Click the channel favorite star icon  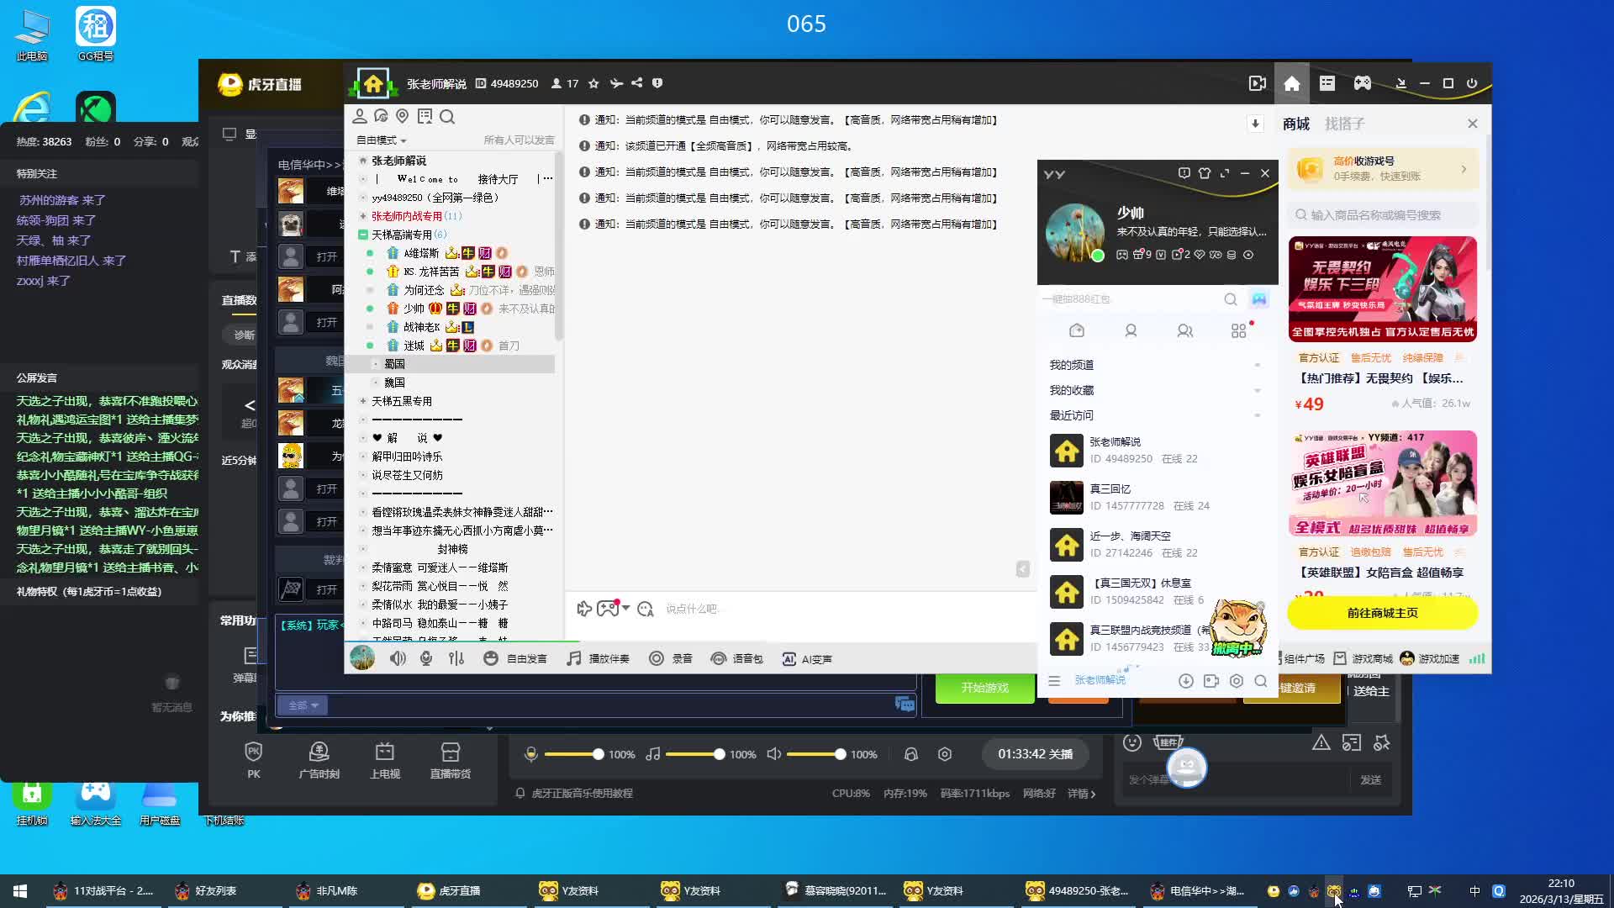tap(593, 83)
